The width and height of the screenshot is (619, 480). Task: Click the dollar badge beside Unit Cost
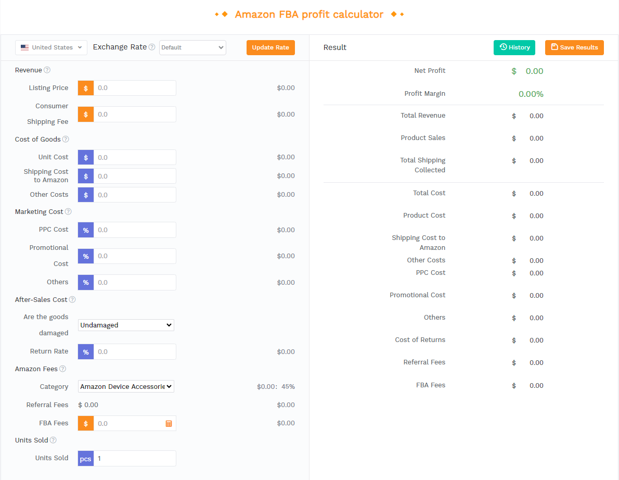pyautogui.click(x=86, y=157)
